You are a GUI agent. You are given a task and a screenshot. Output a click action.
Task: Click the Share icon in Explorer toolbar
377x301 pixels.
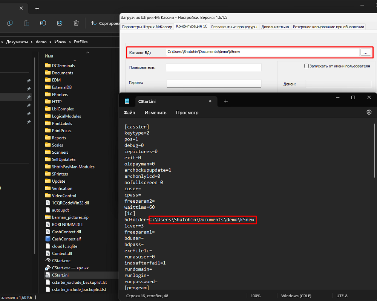tap(60, 23)
